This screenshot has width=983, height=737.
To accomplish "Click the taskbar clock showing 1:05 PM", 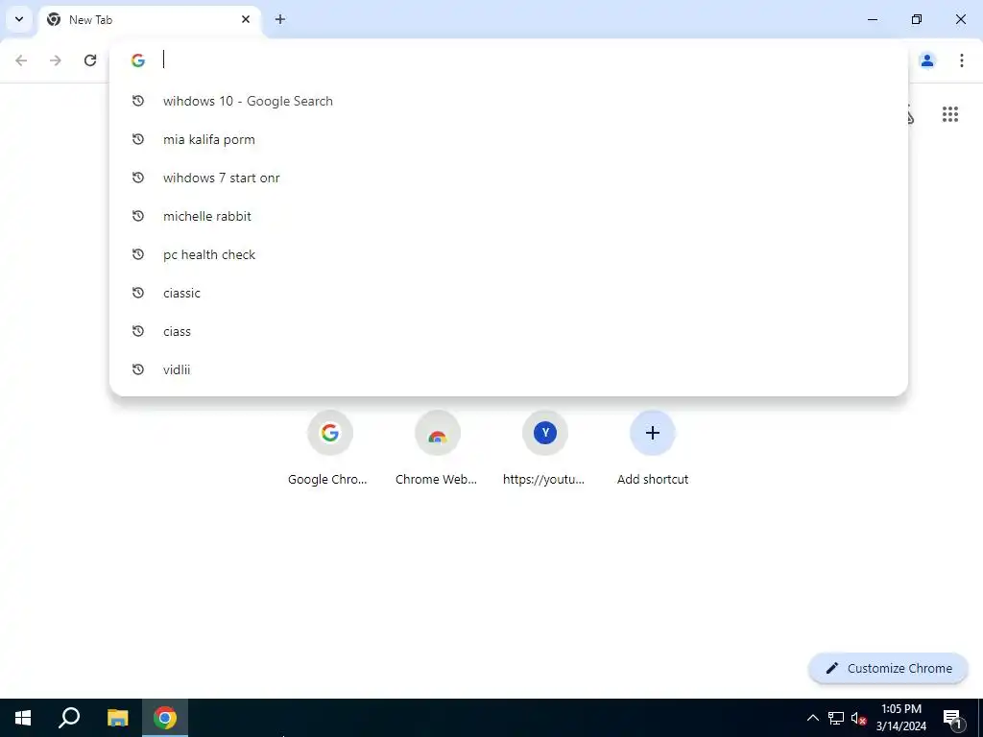I will (x=900, y=718).
